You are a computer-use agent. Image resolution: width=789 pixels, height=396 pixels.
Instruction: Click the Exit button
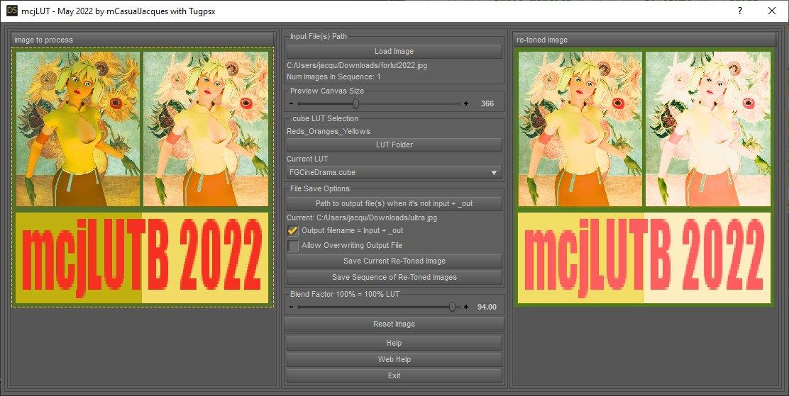point(394,375)
